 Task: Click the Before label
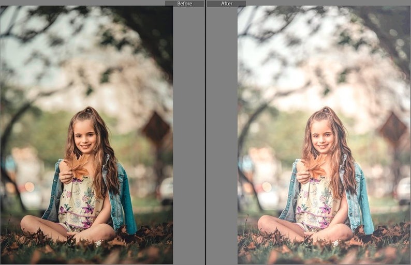[x=184, y=4]
